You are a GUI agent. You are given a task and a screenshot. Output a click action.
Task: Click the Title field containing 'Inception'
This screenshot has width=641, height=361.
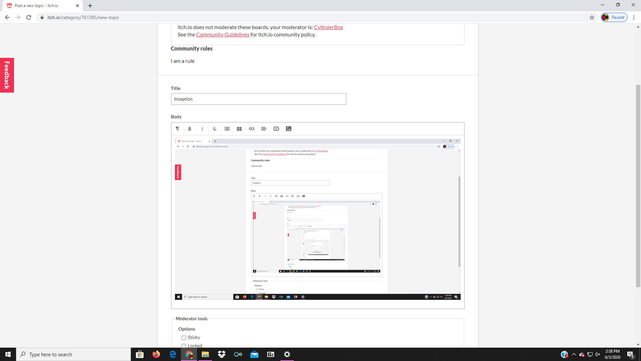(258, 99)
